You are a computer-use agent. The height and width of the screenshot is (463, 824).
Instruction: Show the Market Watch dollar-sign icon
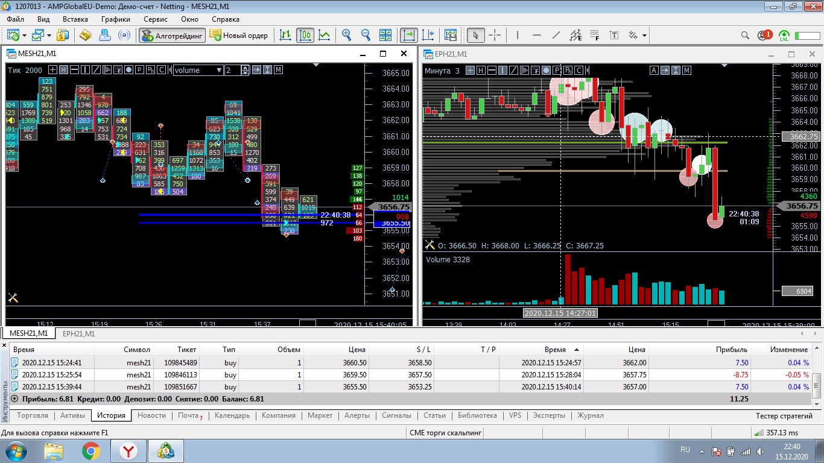(63, 35)
